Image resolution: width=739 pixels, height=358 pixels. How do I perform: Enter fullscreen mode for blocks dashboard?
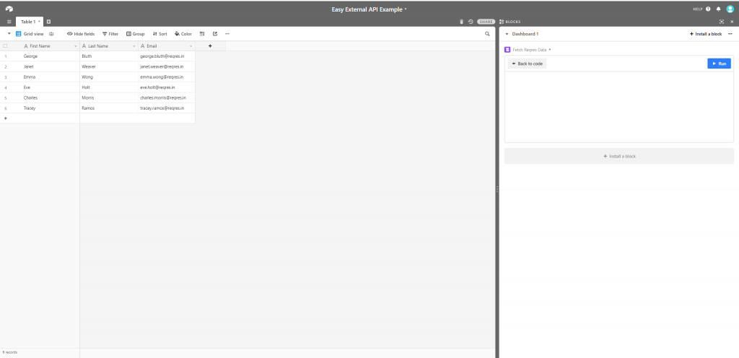coord(722,22)
